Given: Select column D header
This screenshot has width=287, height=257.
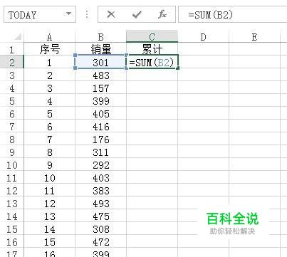Looking at the screenshot, I should (203, 37).
